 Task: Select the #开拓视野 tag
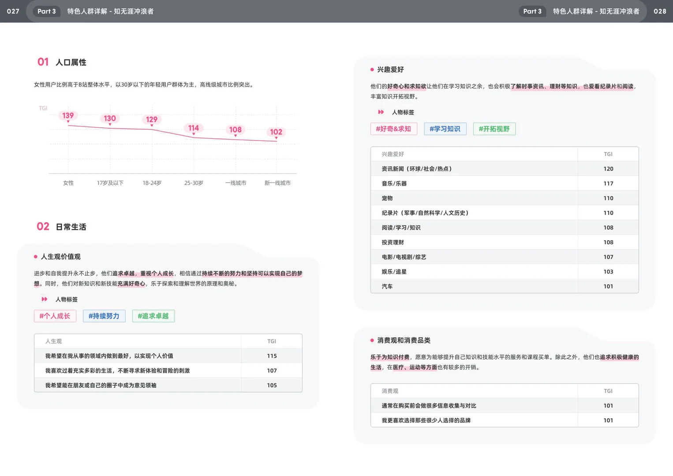[494, 129]
